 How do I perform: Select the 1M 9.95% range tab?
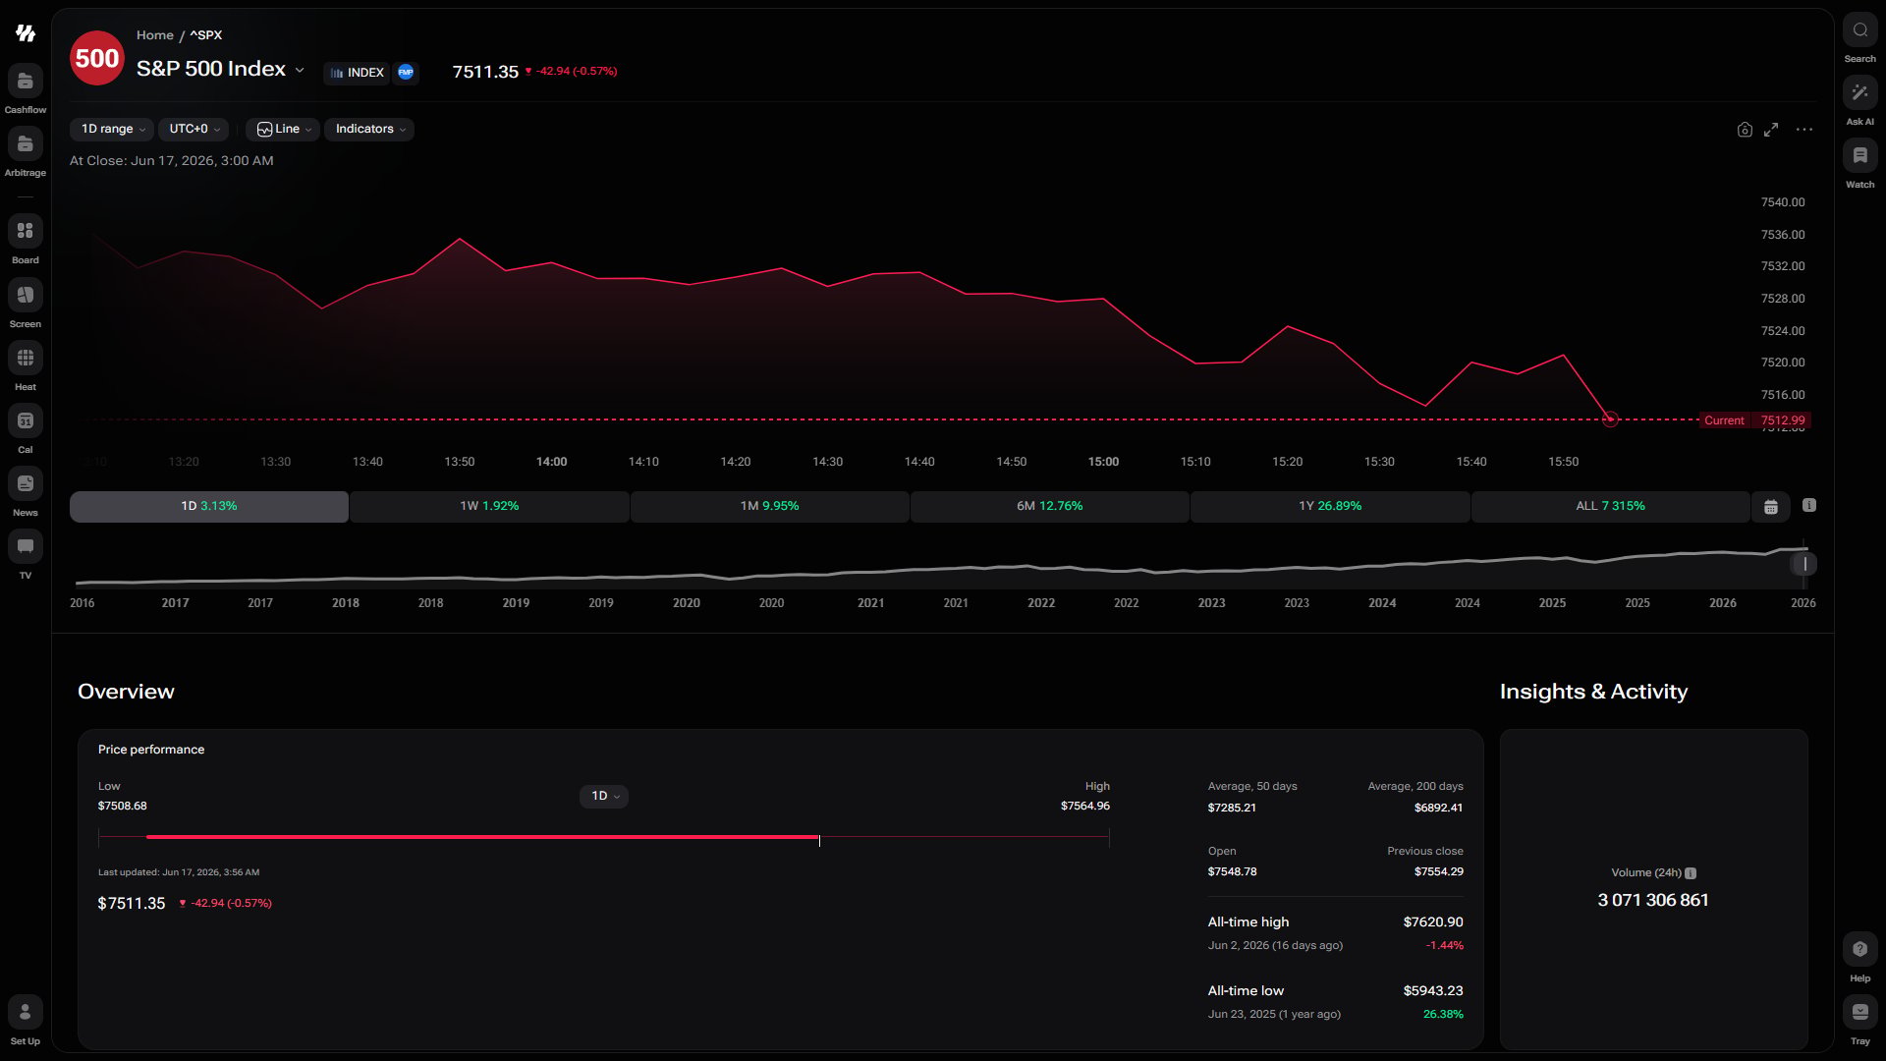770,506
